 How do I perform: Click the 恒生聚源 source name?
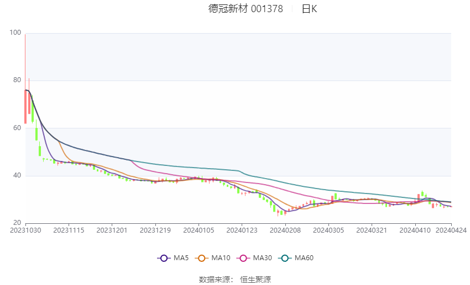255,279
